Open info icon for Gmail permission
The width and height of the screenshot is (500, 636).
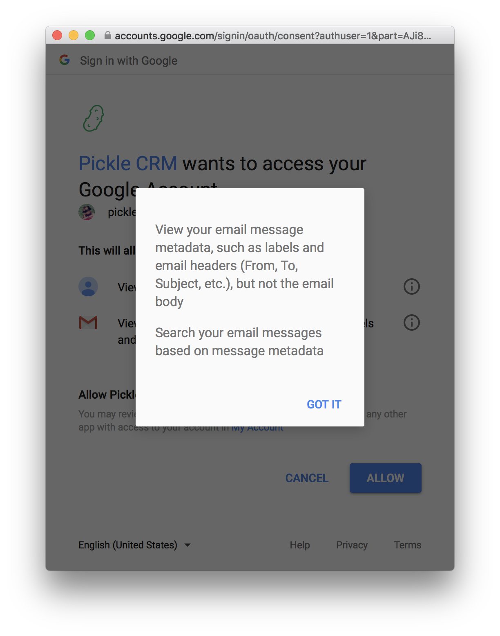pos(411,323)
